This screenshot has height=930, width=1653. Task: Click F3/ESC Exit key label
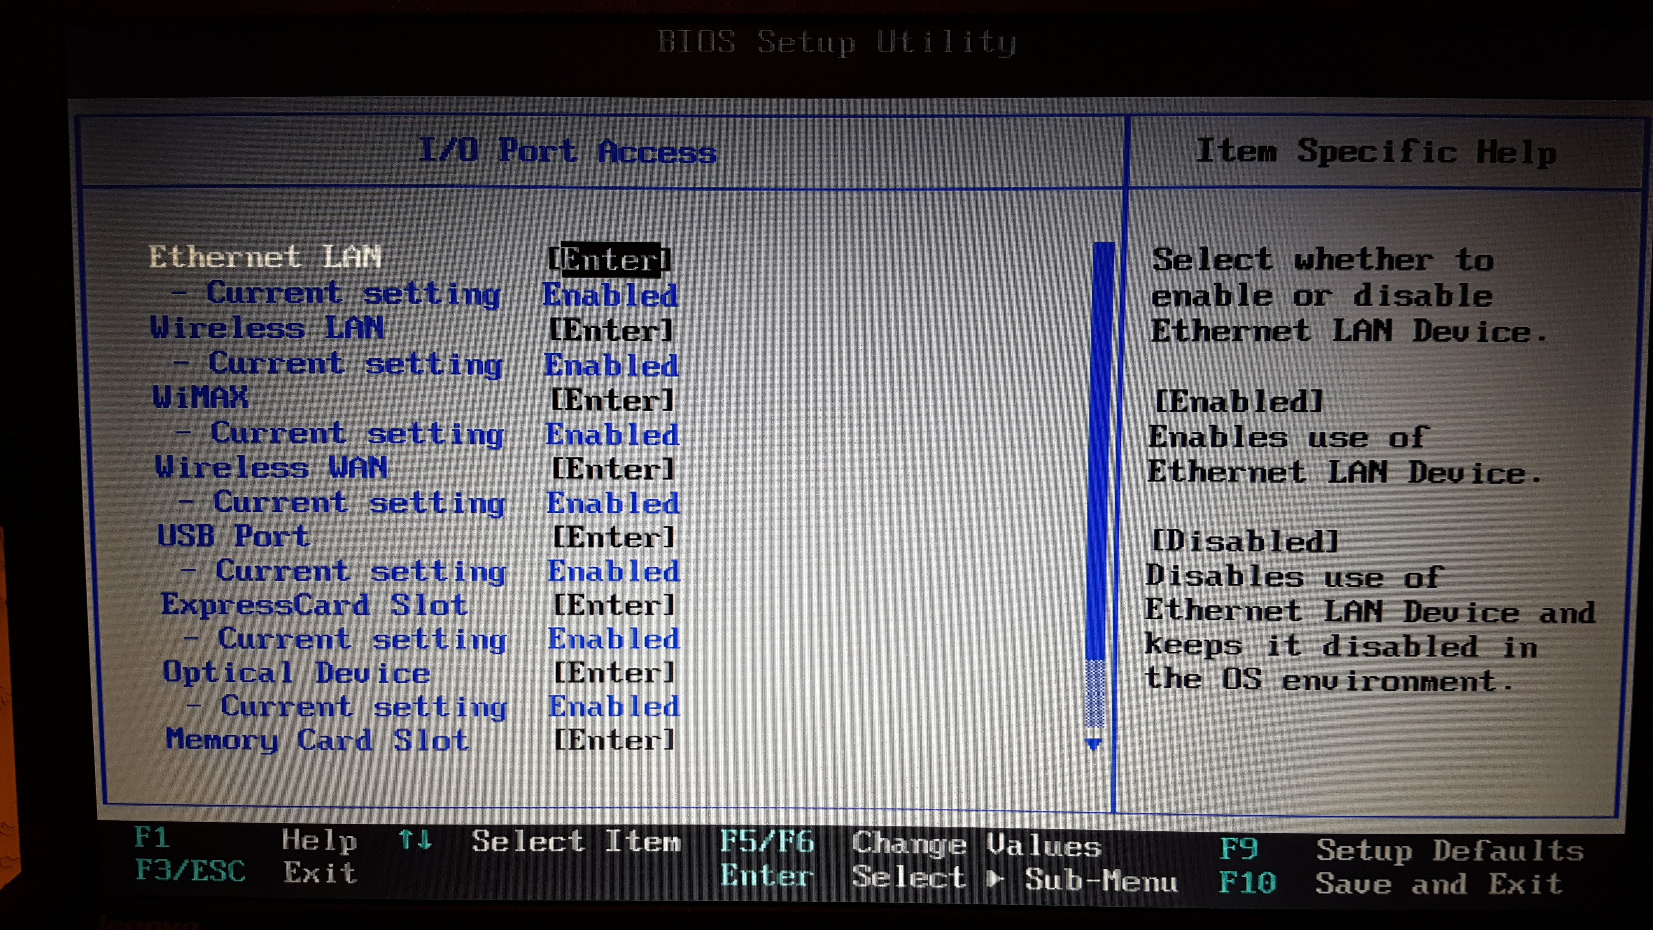coord(190,871)
